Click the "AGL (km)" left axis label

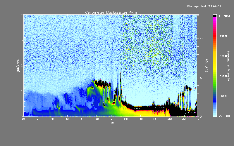pyautogui.click(x=18, y=65)
